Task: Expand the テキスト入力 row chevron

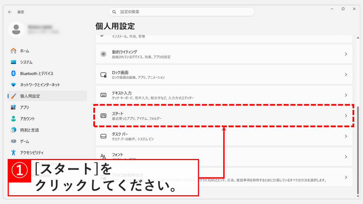Action: (x=346, y=95)
